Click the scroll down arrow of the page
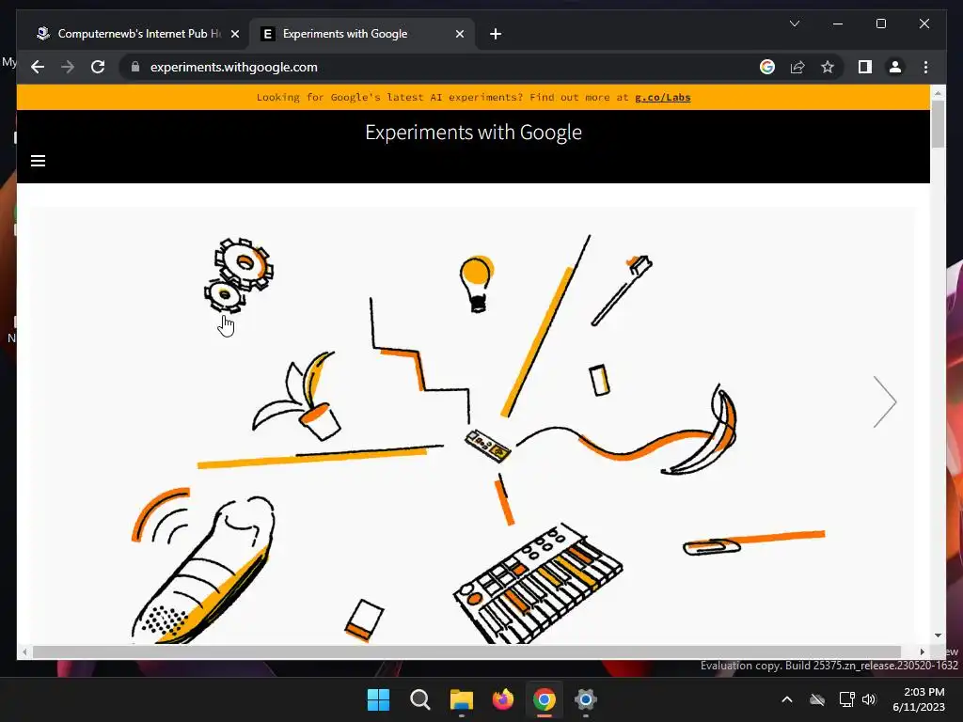The width and height of the screenshot is (963, 722). [x=938, y=636]
